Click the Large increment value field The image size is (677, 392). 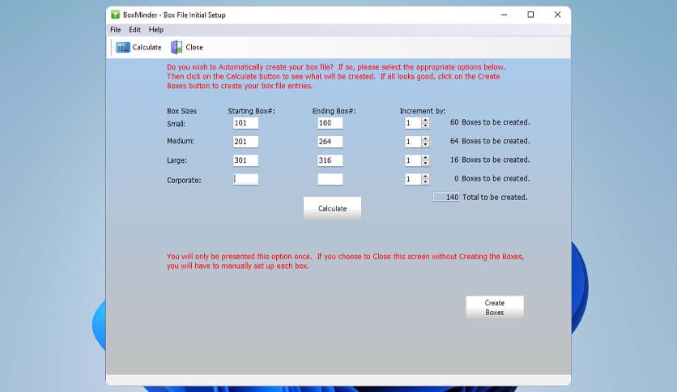coord(413,160)
